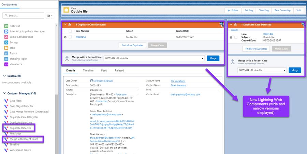Click the search magnifier in Components search
The height and width of the screenshot is (154, 307).
coord(6,15)
